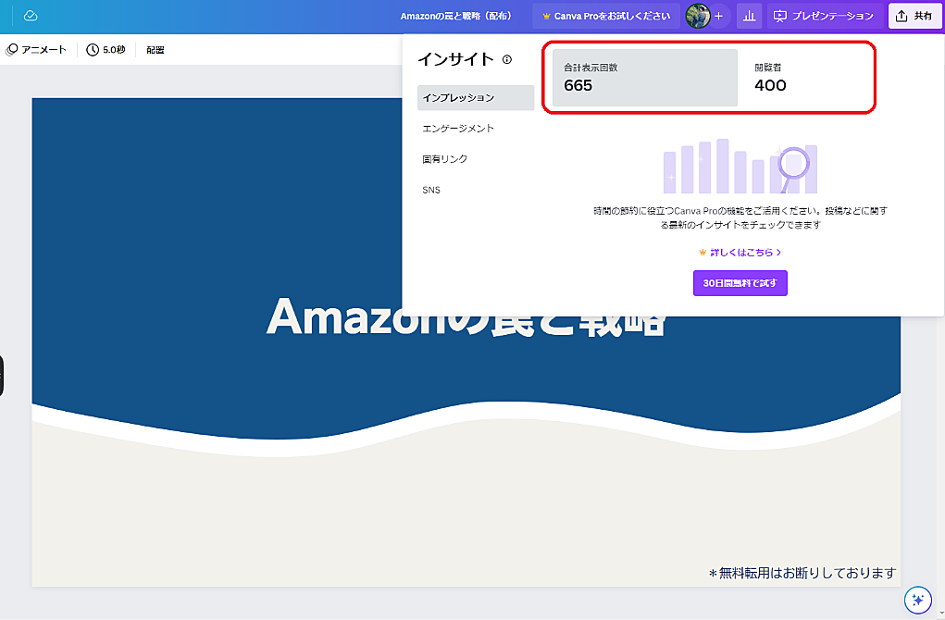Screen dimensions: 945x620
Task: Click the アニメート animate button
Action: pos(36,50)
